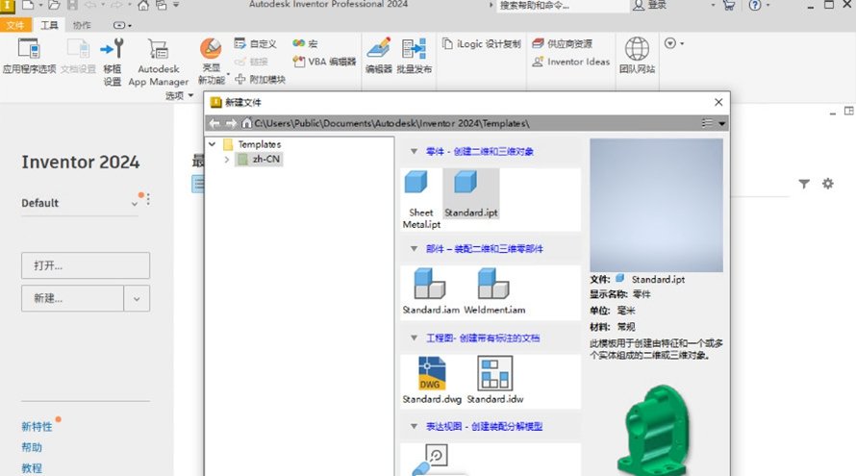Expand the zh-CN folder
Viewport: 856px width, 476px height.
tap(227, 160)
